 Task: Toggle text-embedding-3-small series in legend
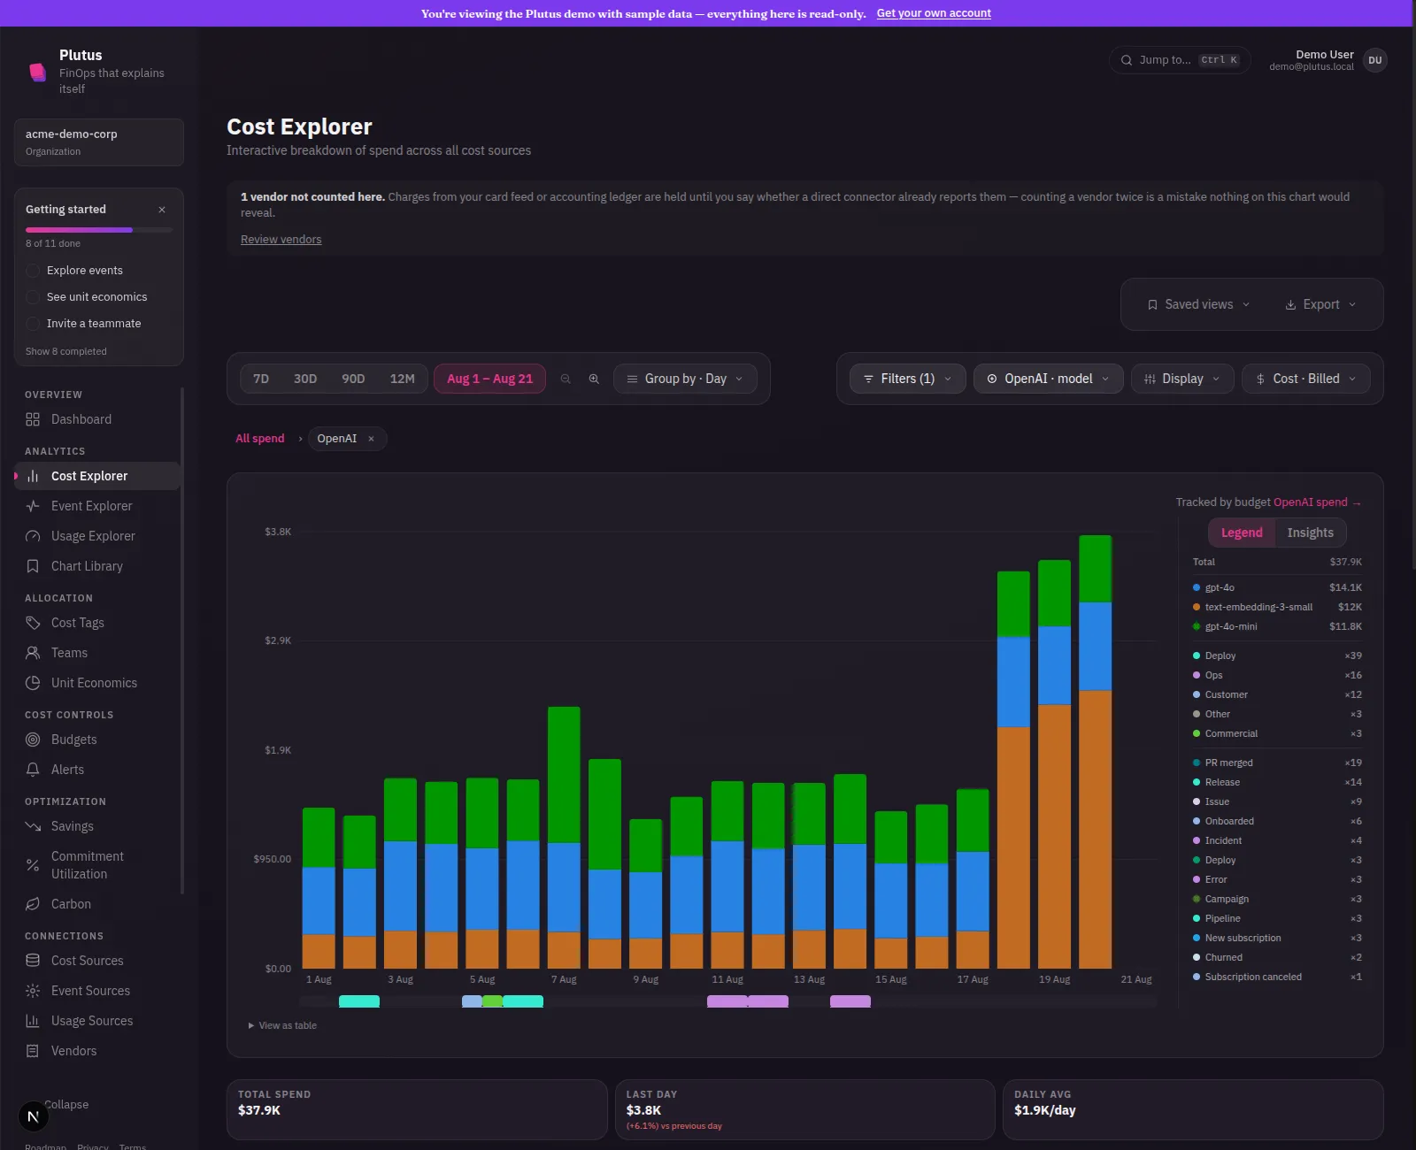click(x=1277, y=607)
